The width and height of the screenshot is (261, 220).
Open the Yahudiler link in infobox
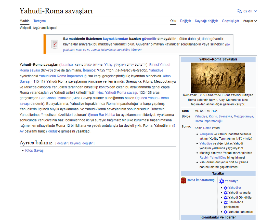click(x=235, y=188)
